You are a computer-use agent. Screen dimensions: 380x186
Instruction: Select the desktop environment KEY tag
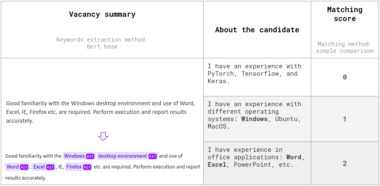click(127, 156)
